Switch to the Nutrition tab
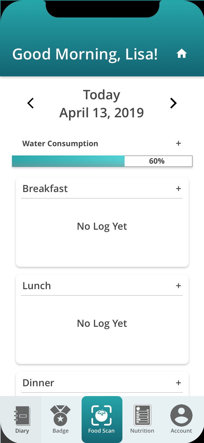 [142, 419]
